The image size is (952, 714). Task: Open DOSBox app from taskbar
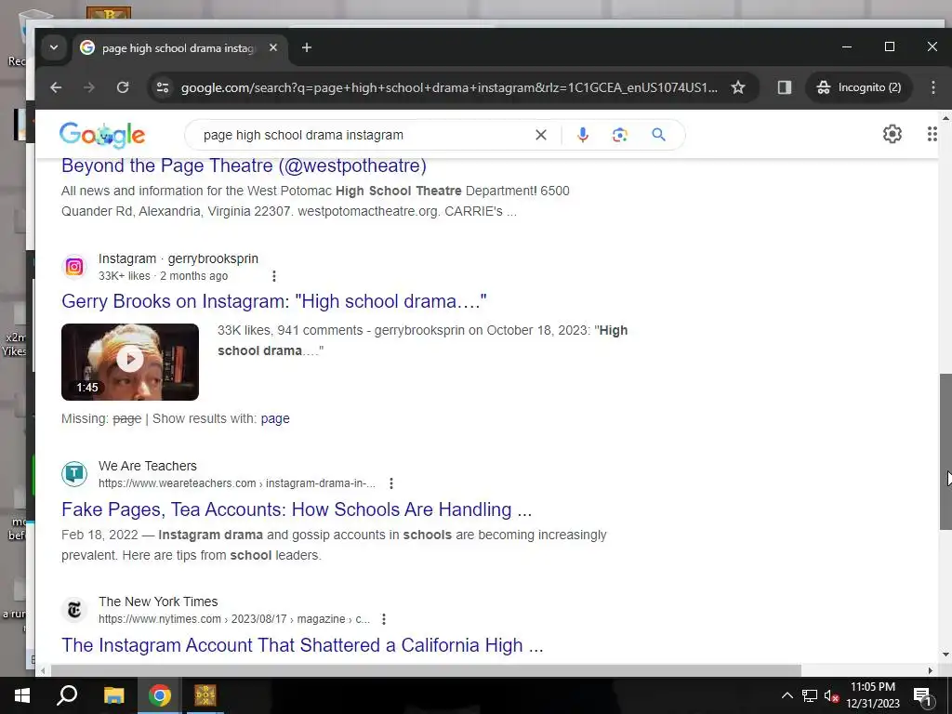tap(205, 695)
